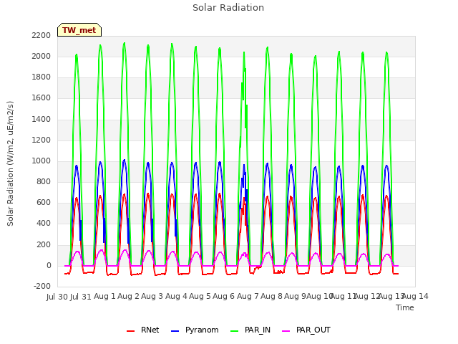This screenshot has height=344, width=458.
Task: Click the 2000 y-axis tick label
Action: click(42, 56)
